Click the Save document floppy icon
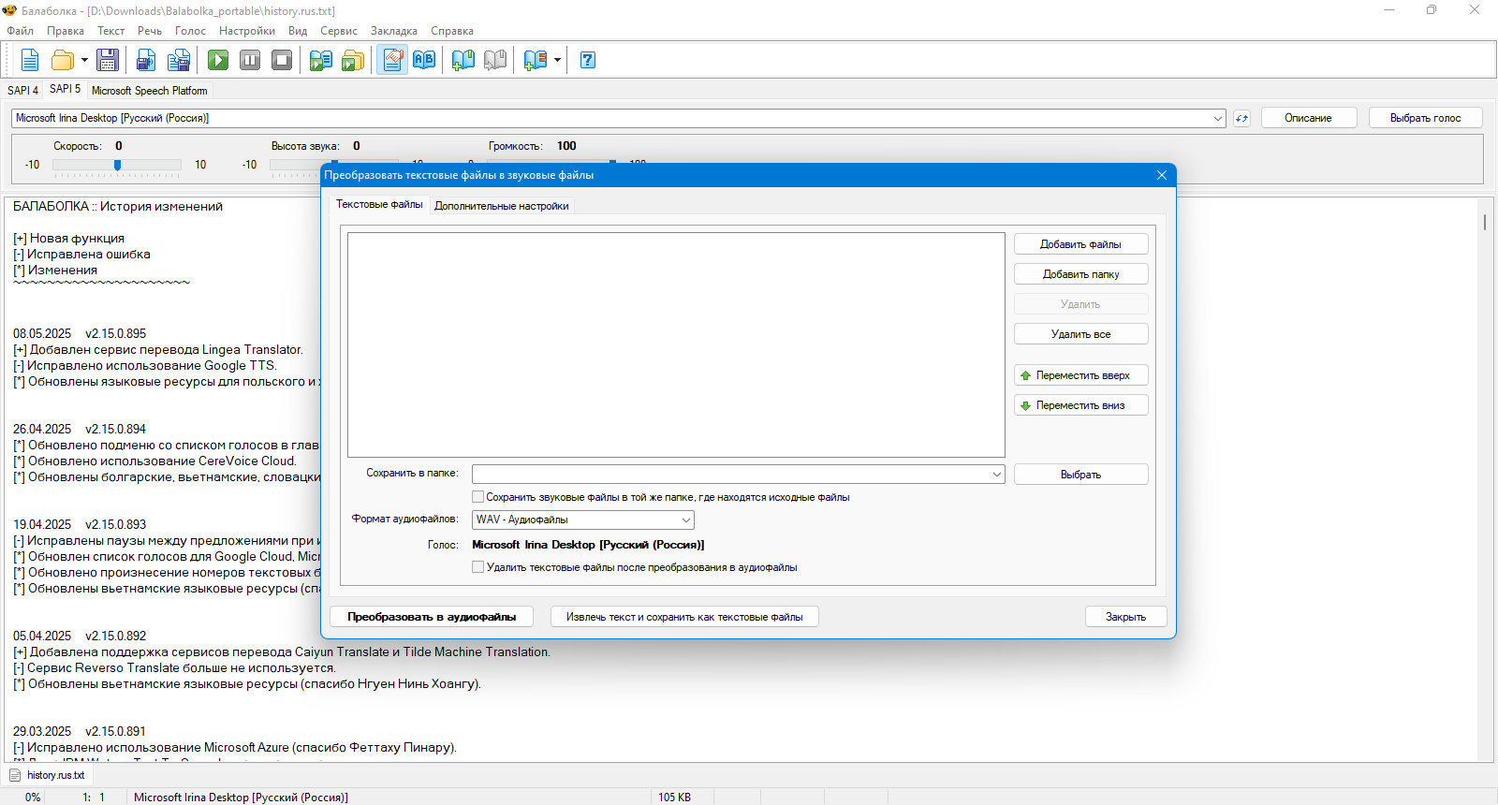 (x=108, y=61)
